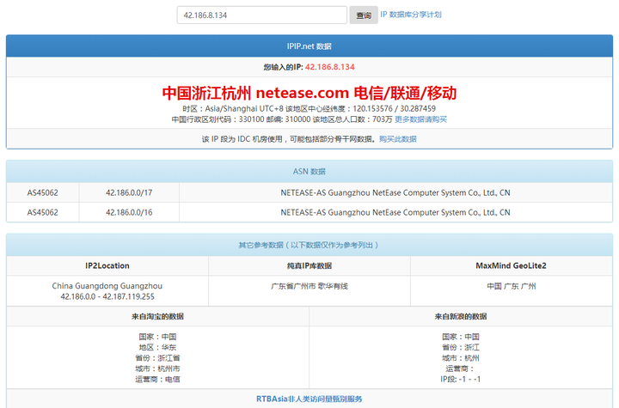The height and width of the screenshot is (408, 619).
Task: Click the 42.186.0.0 - 42.187.119.255 range
Action: pos(107,296)
